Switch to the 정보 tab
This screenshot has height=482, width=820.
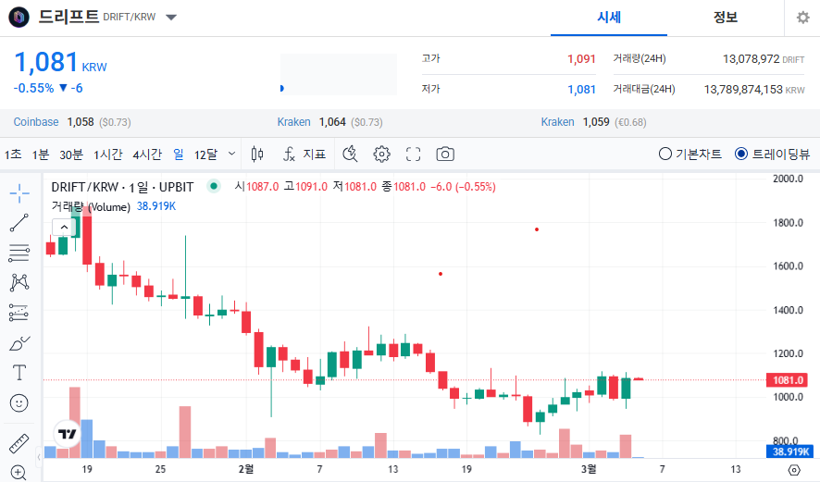tap(726, 18)
